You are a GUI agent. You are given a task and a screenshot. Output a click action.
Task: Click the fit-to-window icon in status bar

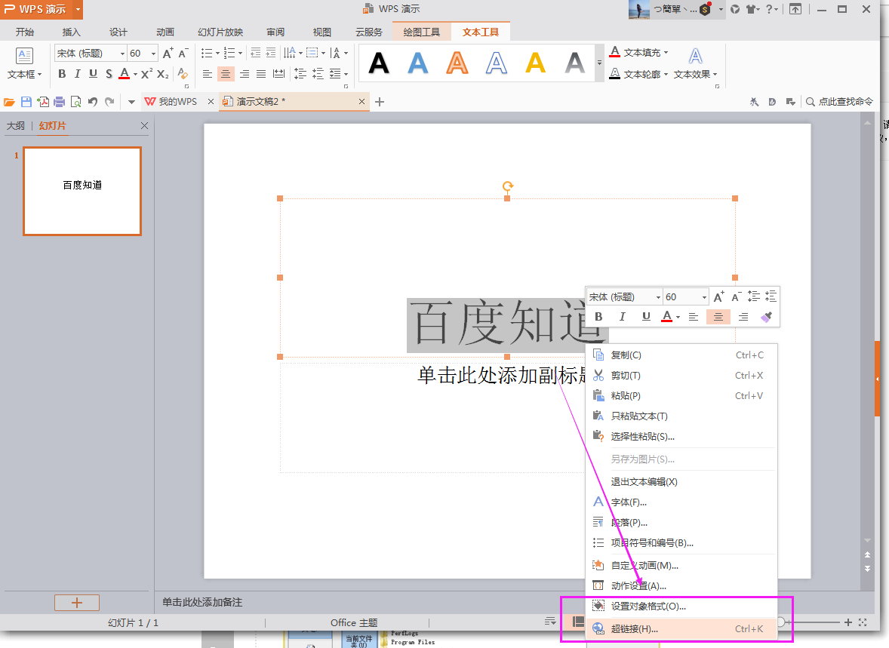863,622
